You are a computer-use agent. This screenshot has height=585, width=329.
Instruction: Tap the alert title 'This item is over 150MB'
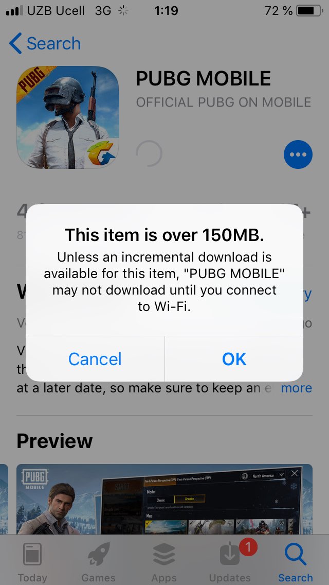tap(164, 235)
